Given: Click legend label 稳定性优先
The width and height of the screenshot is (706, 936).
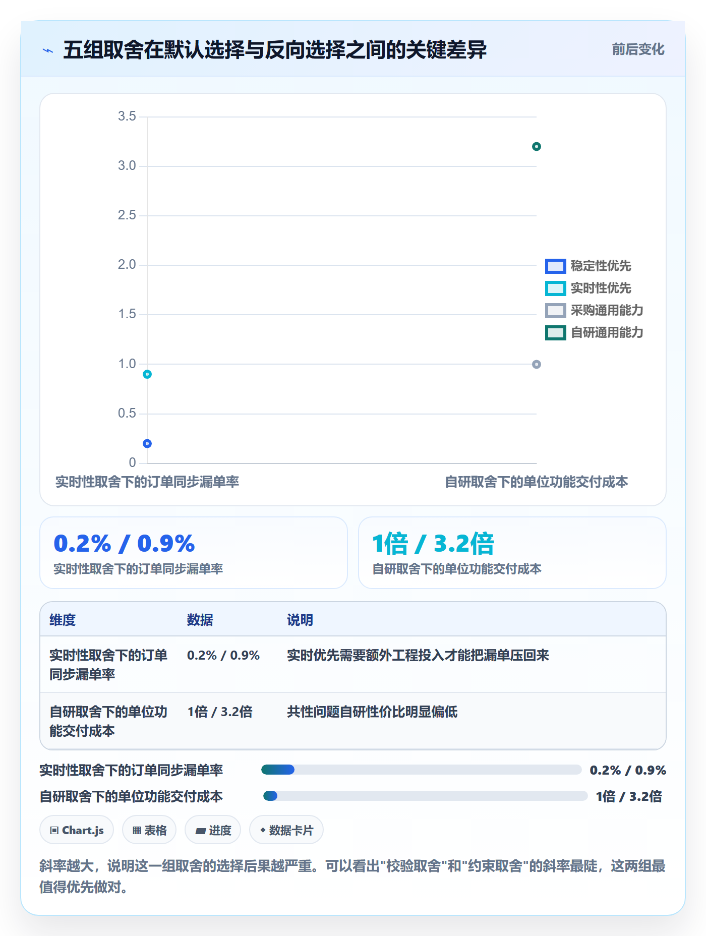Looking at the screenshot, I should point(601,266).
